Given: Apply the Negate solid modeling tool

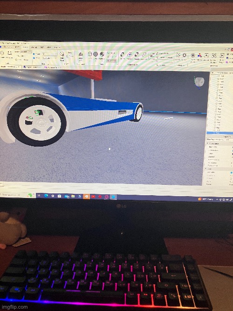Looking at the screenshot, I should click(137, 56).
